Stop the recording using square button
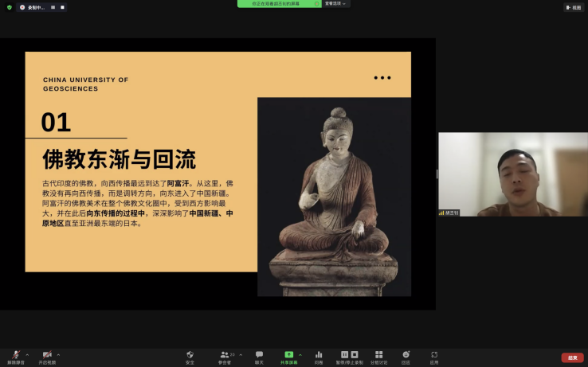 (x=62, y=7)
